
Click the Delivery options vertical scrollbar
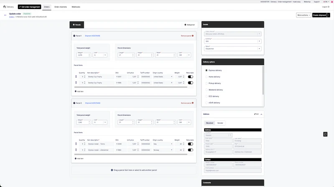(x=263, y=80)
